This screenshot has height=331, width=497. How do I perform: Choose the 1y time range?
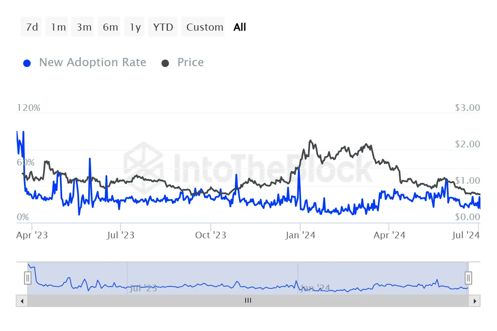tap(134, 27)
